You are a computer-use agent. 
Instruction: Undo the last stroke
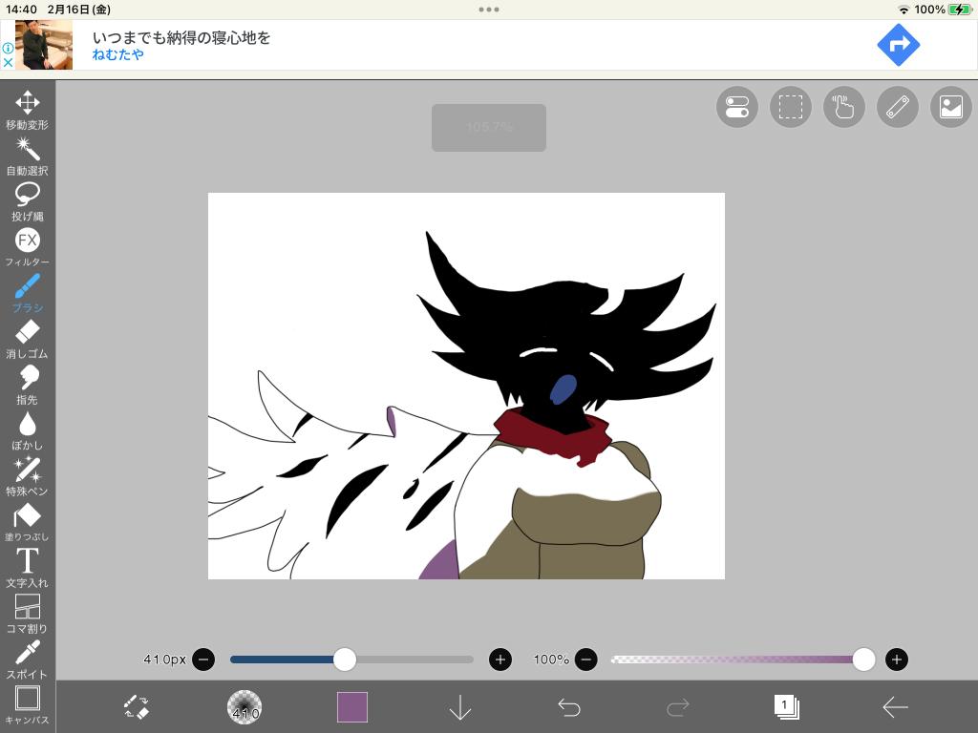(x=569, y=707)
